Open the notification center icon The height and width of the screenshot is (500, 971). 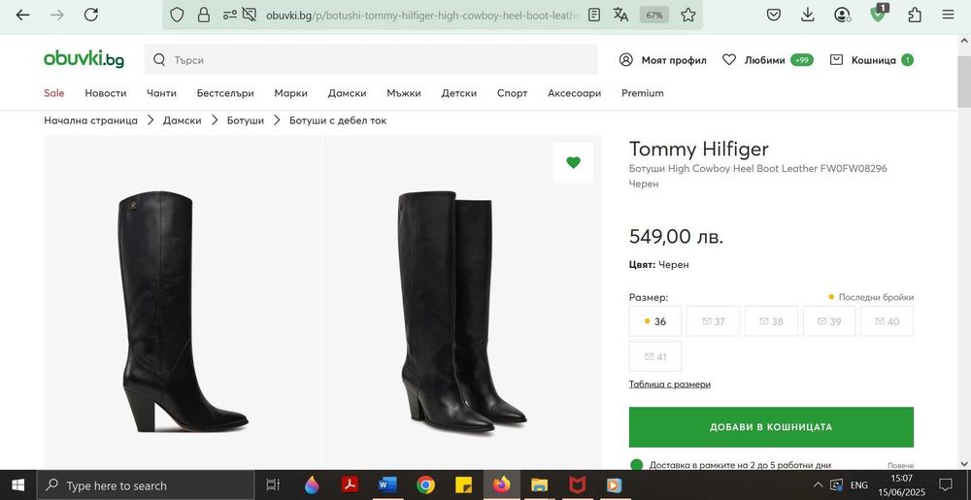coord(946,485)
